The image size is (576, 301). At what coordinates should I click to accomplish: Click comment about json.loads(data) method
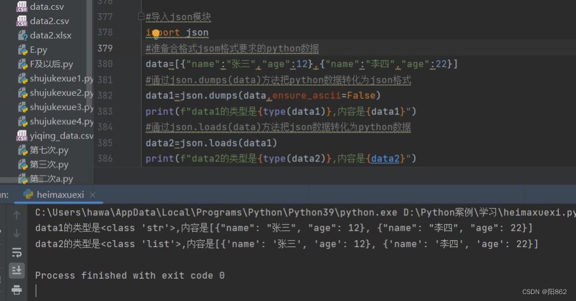pos(278,127)
